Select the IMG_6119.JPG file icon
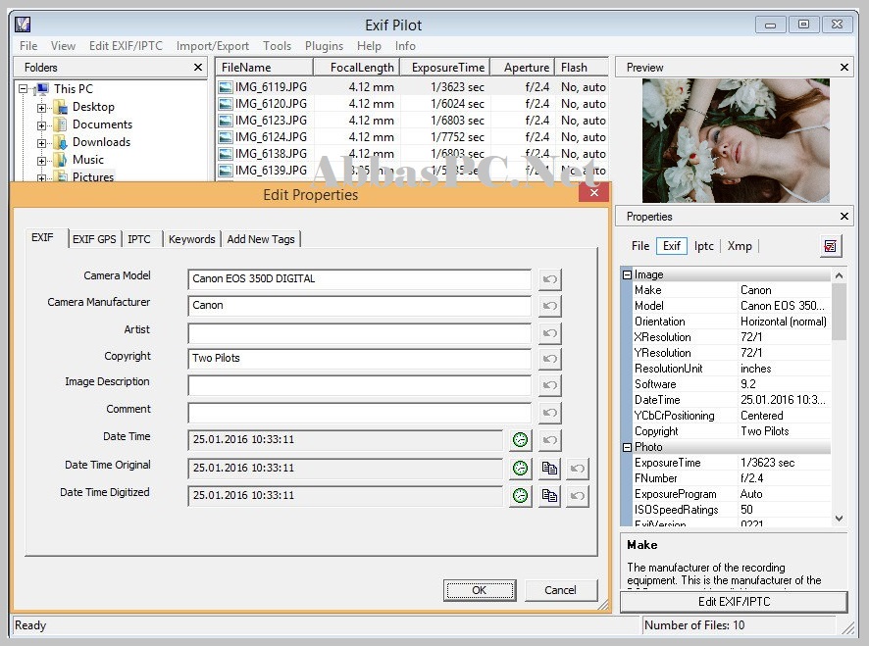 (x=225, y=87)
